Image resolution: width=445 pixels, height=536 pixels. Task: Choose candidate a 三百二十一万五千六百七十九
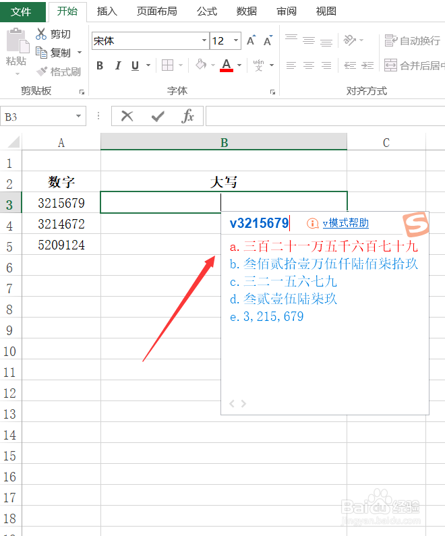(x=324, y=247)
